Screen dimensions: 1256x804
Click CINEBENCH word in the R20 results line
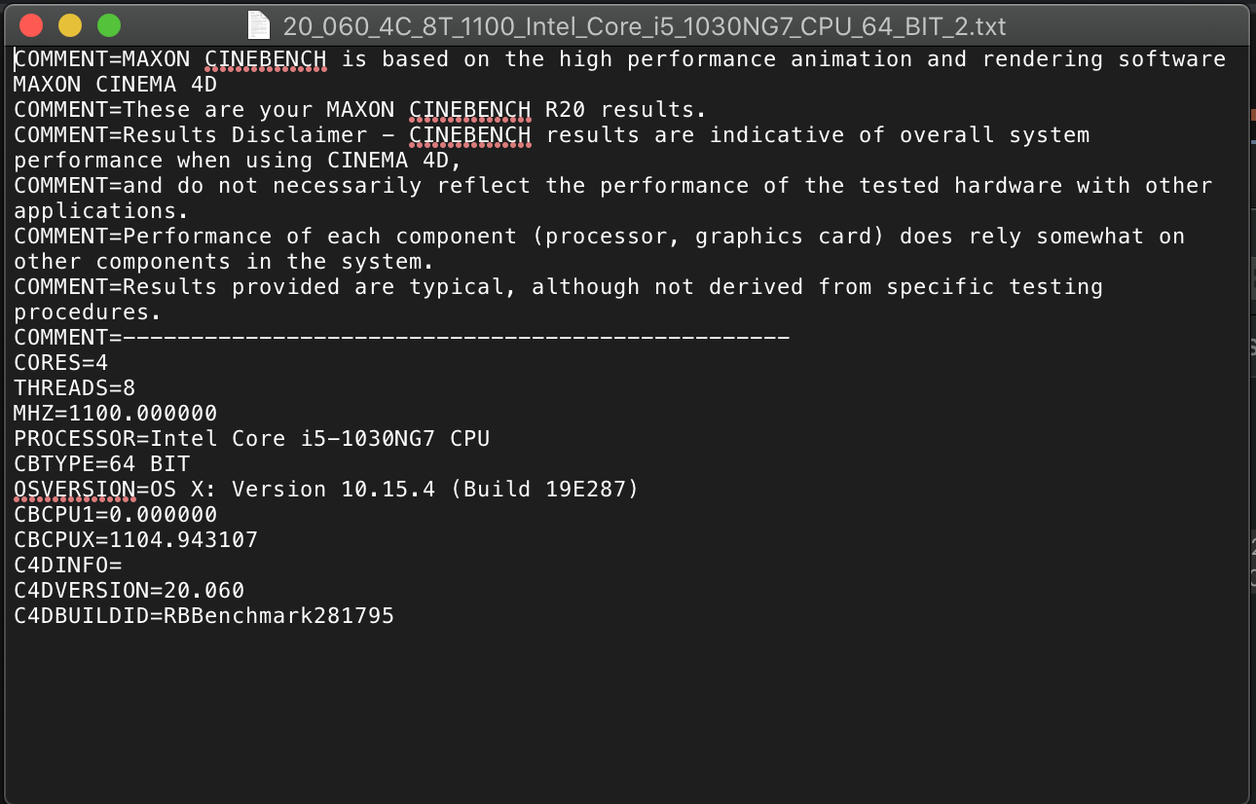pos(470,110)
